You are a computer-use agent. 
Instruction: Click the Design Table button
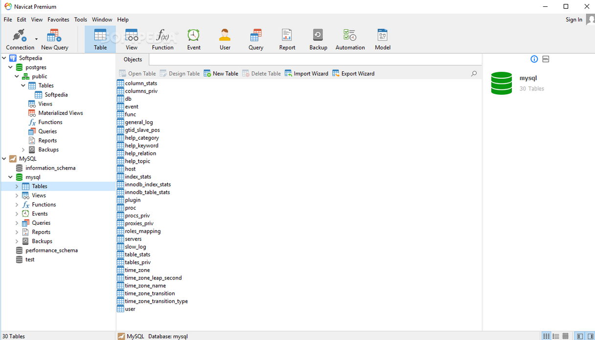(x=180, y=73)
